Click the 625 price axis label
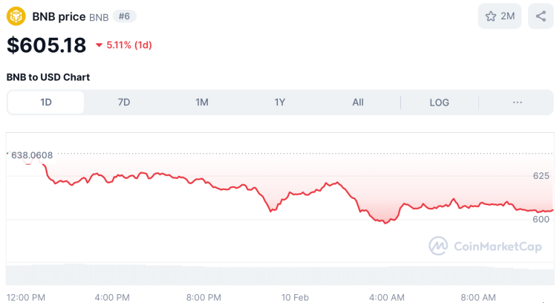Screen dimensions: 557x303 click(x=541, y=176)
